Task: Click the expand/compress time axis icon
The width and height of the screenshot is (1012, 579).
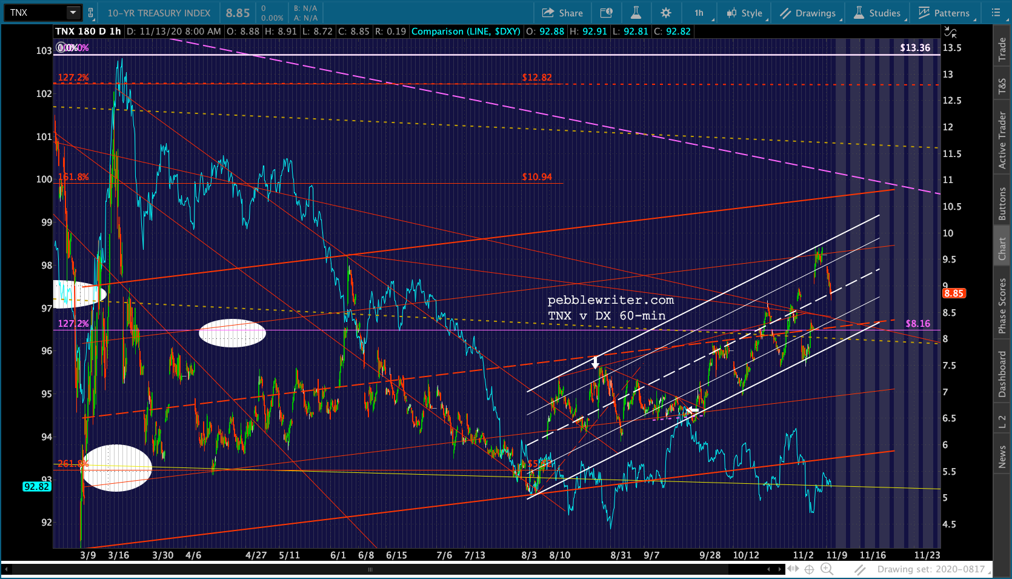Action: (793, 569)
